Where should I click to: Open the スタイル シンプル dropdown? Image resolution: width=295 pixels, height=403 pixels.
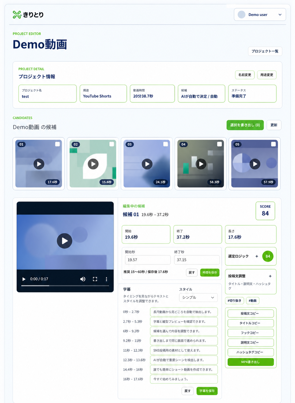(198, 297)
